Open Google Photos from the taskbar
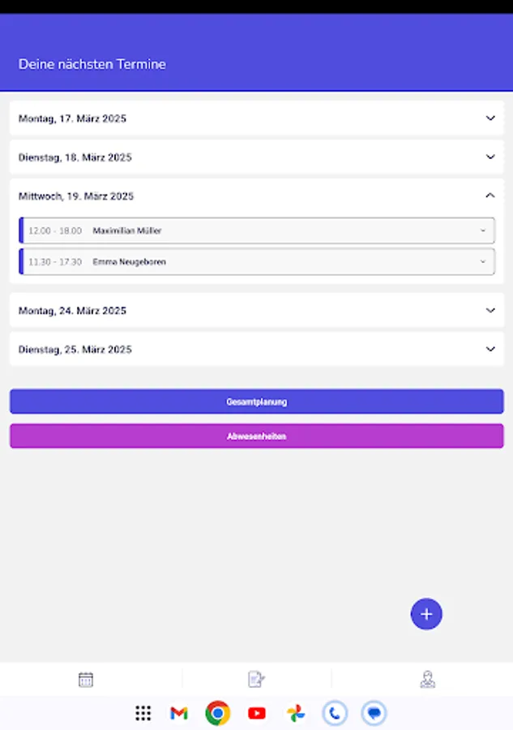Image resolution: width=513 pixels, height=730 pixels. 295,714
